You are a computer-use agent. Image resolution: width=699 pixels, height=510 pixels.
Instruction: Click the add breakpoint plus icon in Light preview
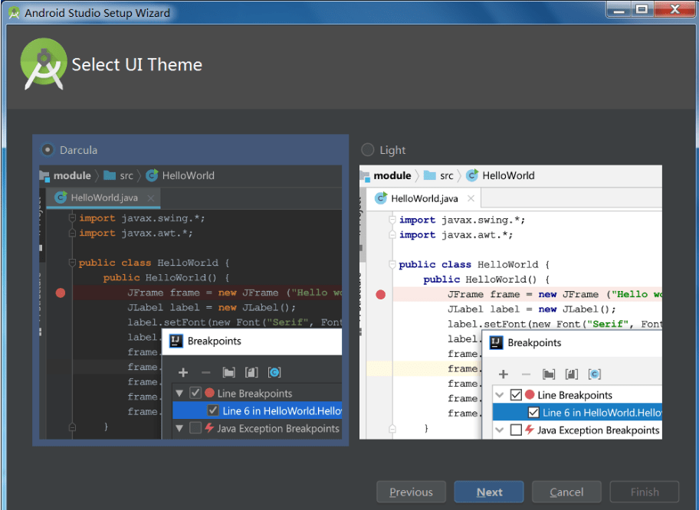[x=504, y=374]
